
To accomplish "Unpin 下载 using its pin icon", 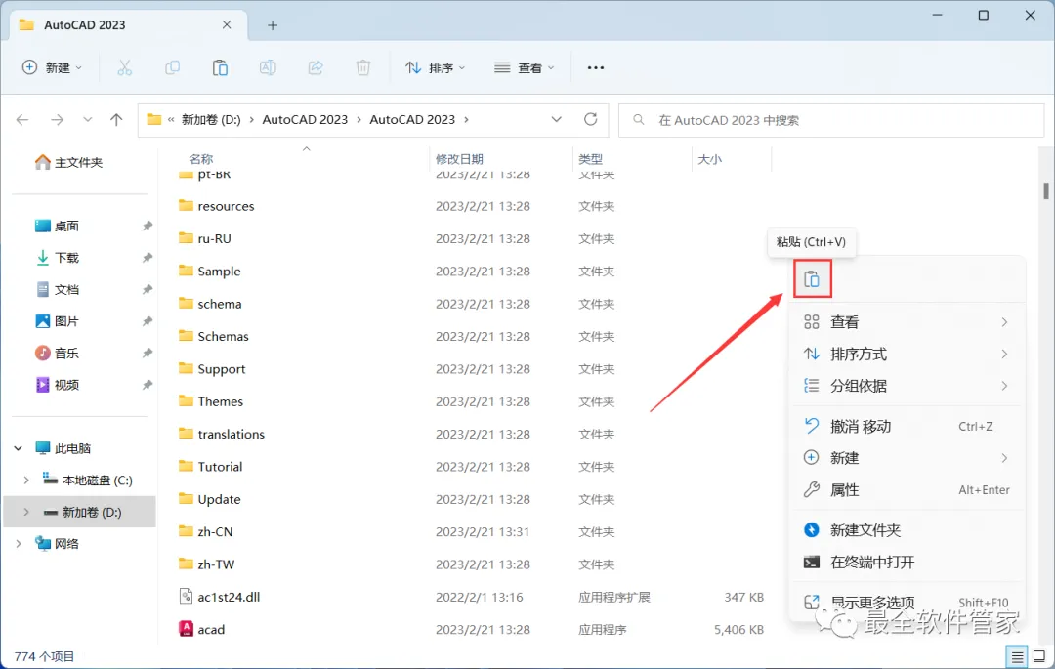I will click(x=147, y=258).
